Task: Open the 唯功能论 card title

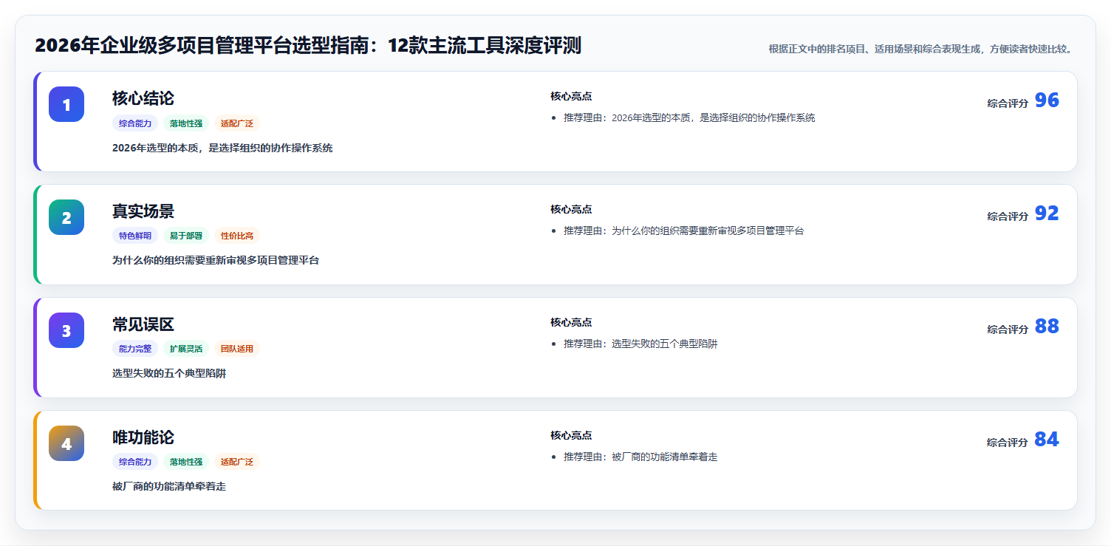Action: 143,437
